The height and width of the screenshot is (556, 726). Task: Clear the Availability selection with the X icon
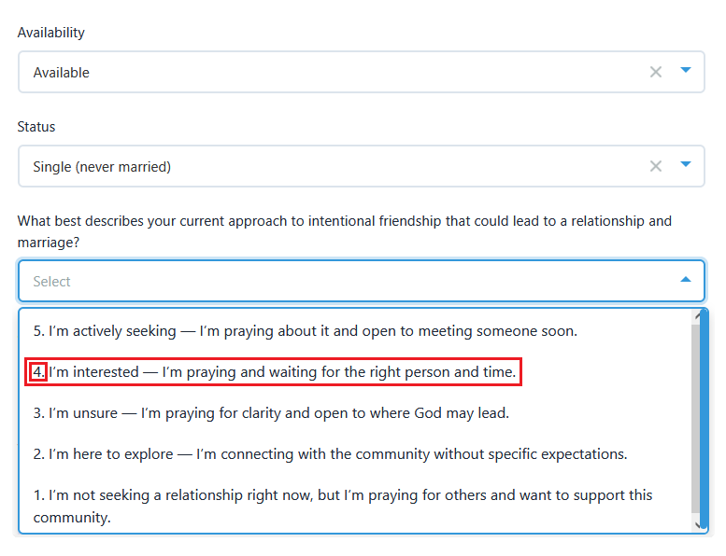click(x=655, y=72)
